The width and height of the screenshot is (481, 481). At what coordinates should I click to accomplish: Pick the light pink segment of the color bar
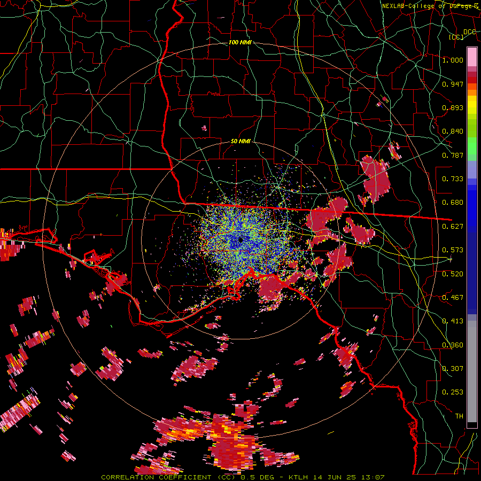(472, 57)
